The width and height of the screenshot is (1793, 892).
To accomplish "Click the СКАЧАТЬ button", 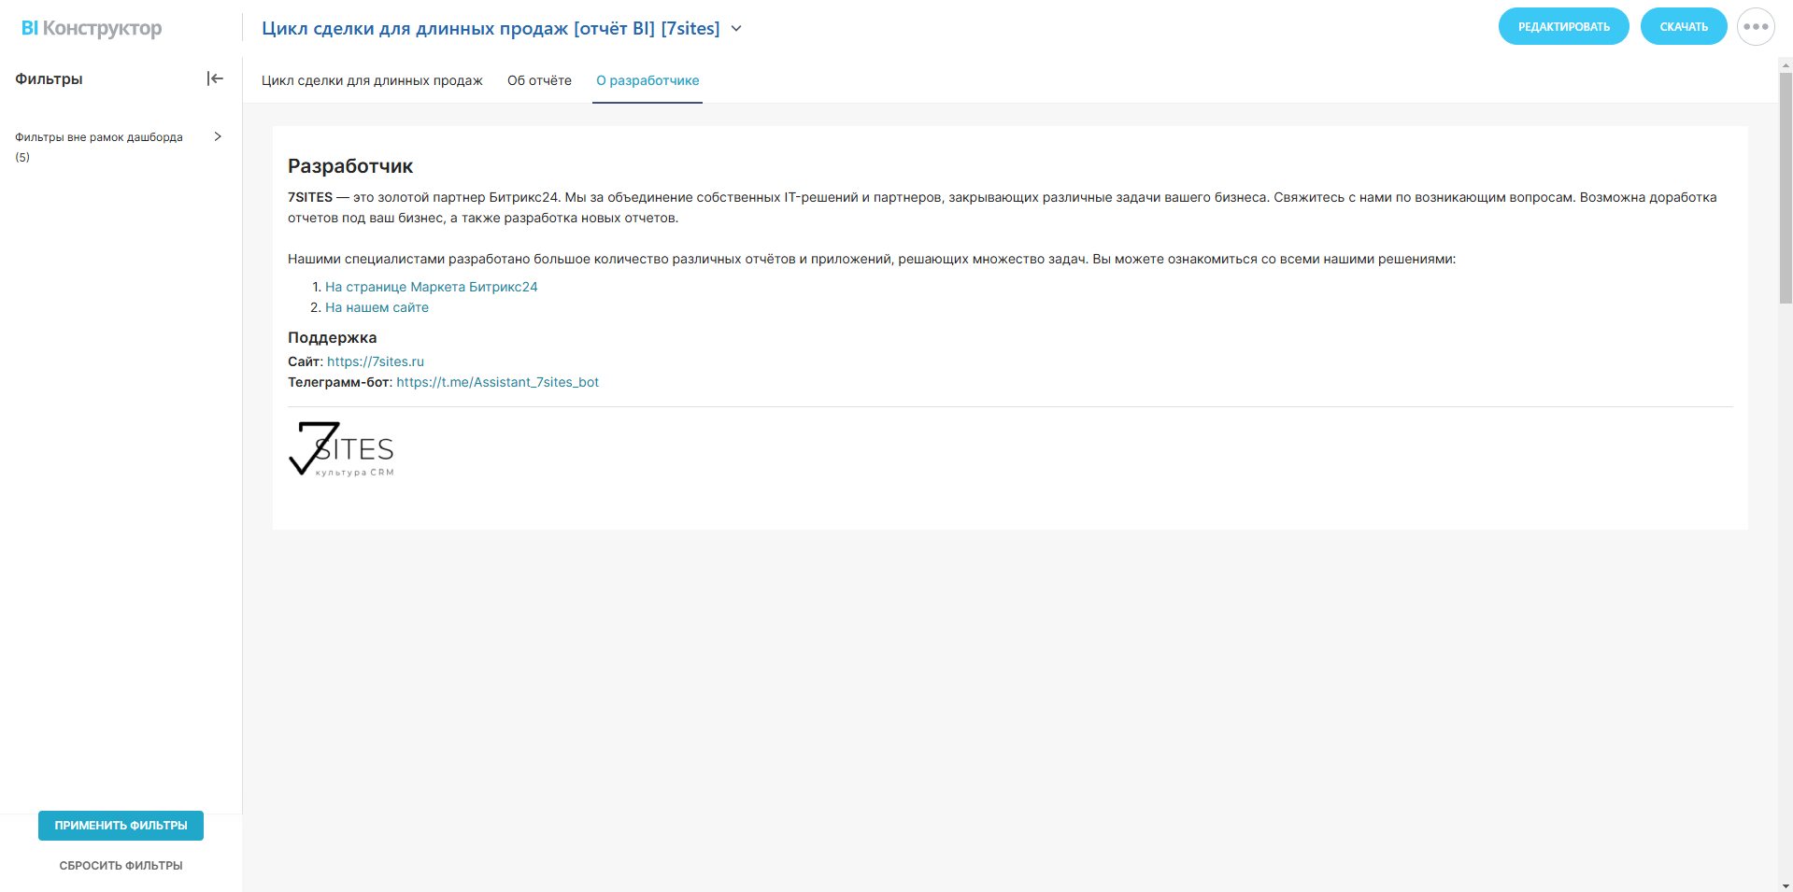I will [1684, 27].
